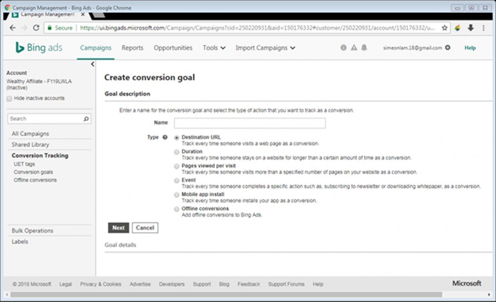Select Mobile app install radio button
Screen dimensions: 496x302
(177, 195)
